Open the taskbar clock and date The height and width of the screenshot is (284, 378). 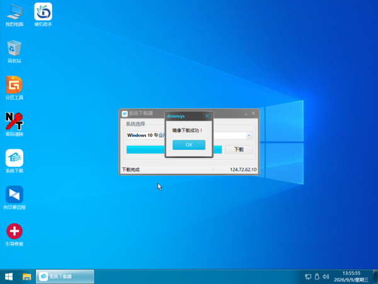[352, 276]
